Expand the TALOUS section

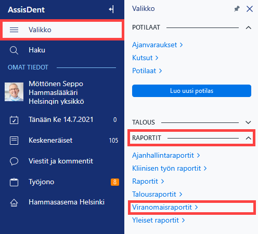(x=249, y=122)
